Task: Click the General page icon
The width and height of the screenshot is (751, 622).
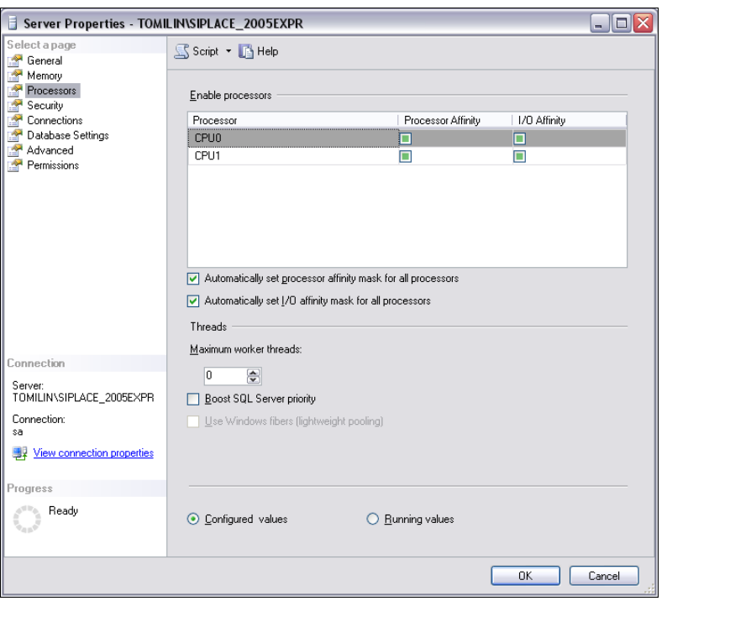Action: [15, 60]
